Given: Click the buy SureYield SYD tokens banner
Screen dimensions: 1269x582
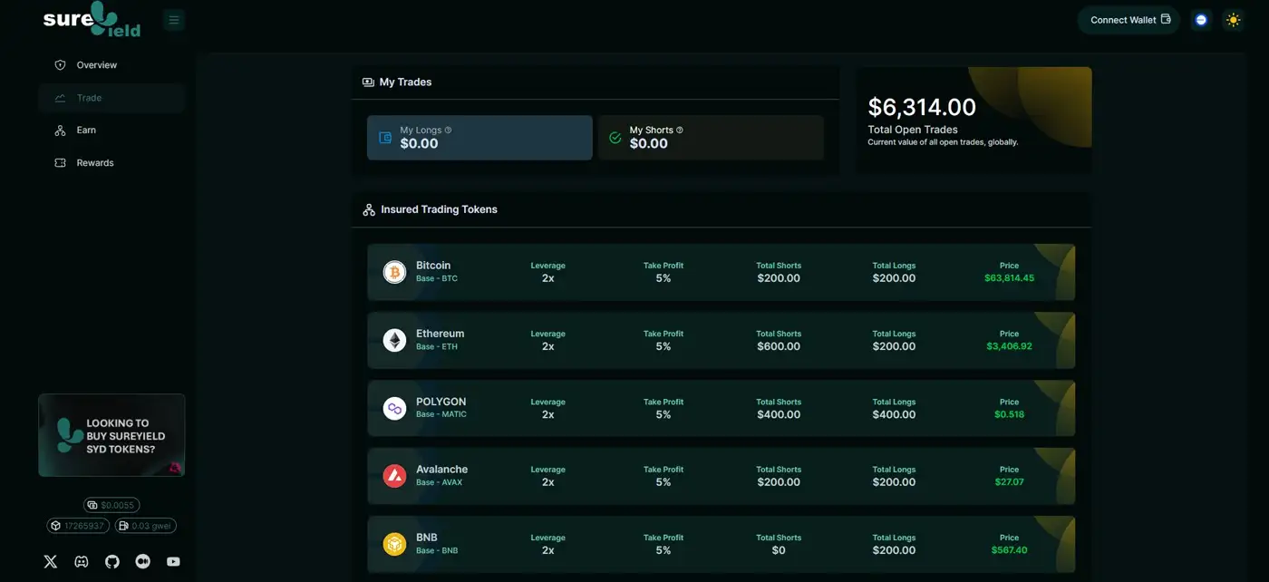Looking at the screenshot, I should [x=111, y=435].
